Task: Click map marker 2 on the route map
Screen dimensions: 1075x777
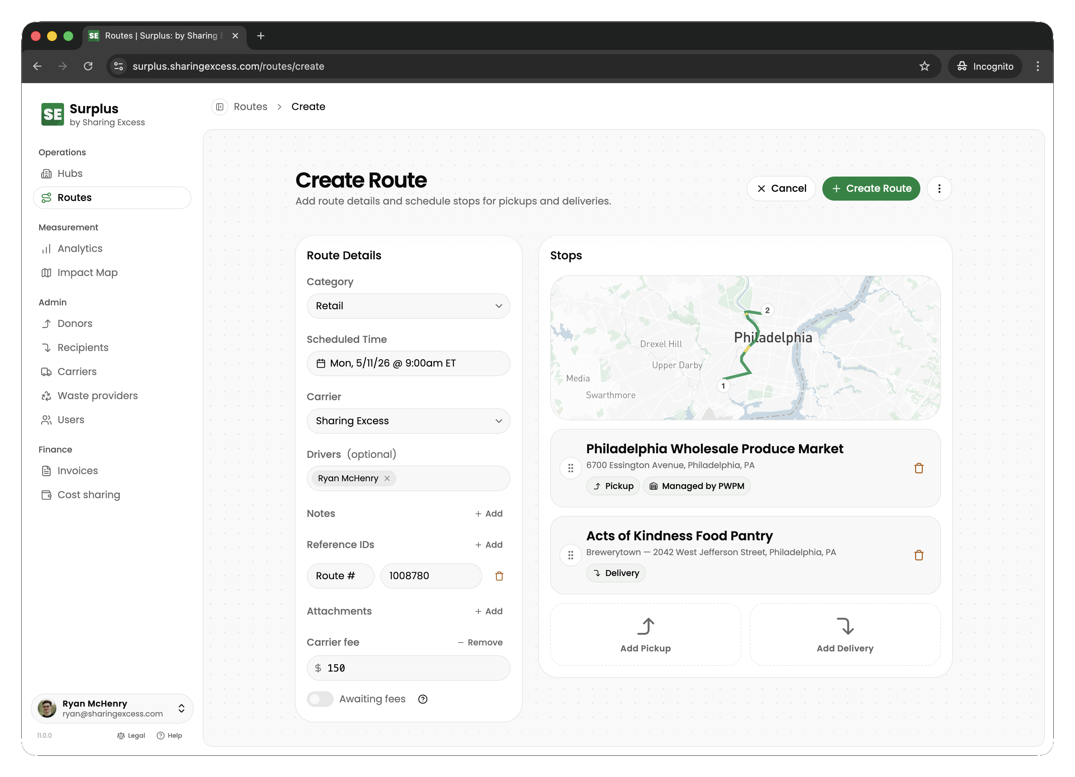Action: tap(767, 311)
